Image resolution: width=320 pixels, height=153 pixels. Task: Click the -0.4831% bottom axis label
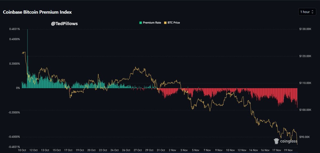point(14,147)
